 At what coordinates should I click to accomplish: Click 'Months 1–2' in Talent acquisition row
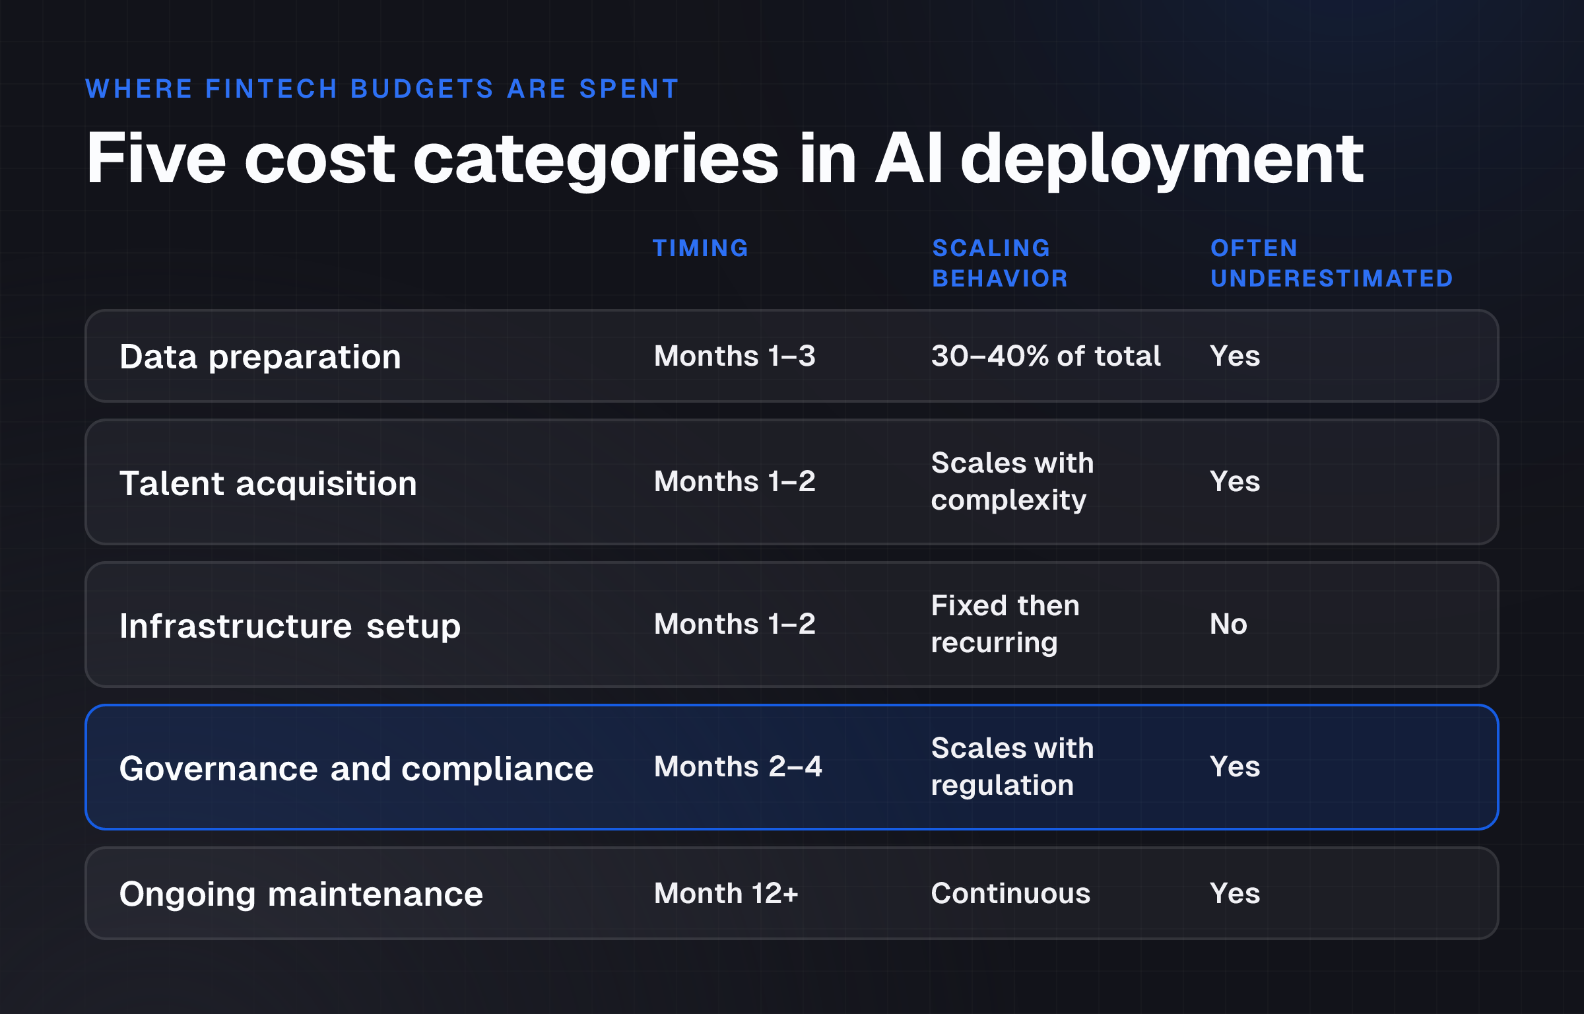pyautogui.click(x=735, y=481)
